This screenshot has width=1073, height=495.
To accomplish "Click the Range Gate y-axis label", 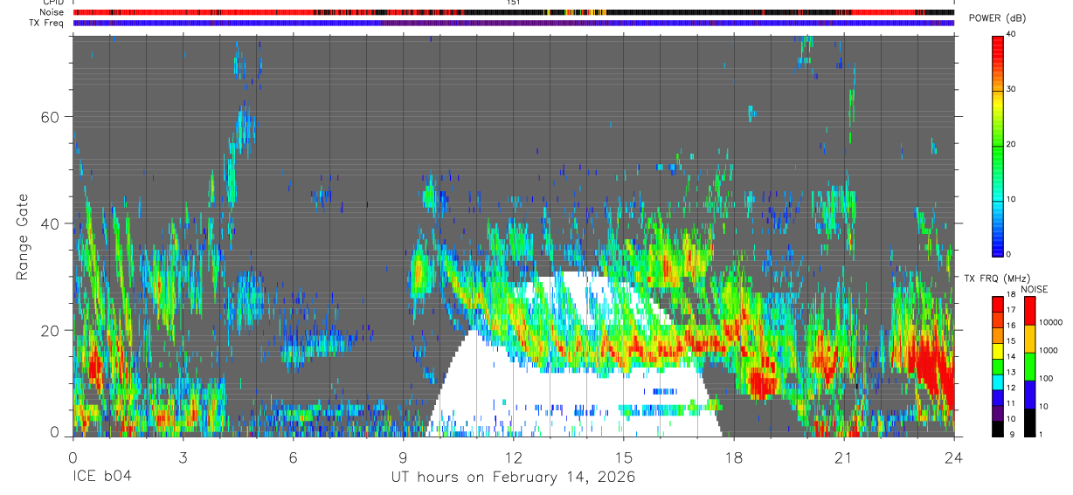I will (x=23, y=237).
